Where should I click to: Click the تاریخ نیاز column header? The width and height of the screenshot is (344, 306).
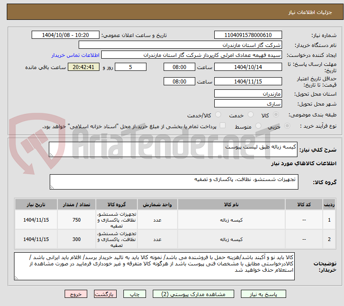coord(36,204)
